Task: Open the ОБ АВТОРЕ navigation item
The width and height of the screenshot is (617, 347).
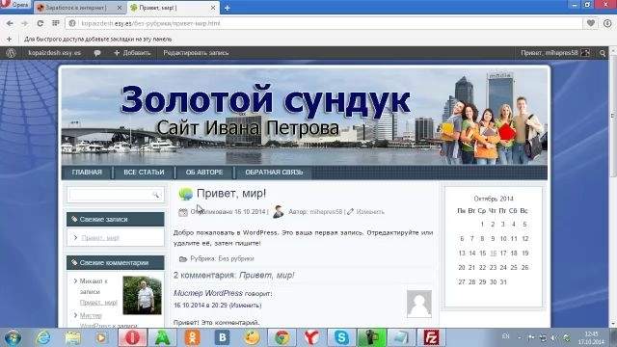Action: pyautogui.click(x=204, y=173)
